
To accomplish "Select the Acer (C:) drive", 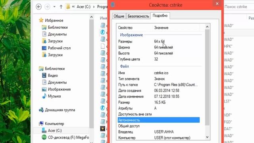I will tap(55, 131).
